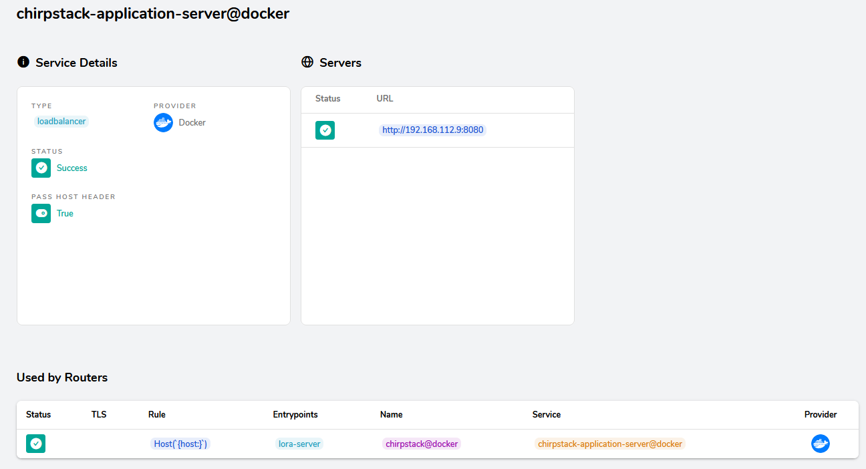Click the Entrypoints column header
866x469 pixels.
coord(295,414)
